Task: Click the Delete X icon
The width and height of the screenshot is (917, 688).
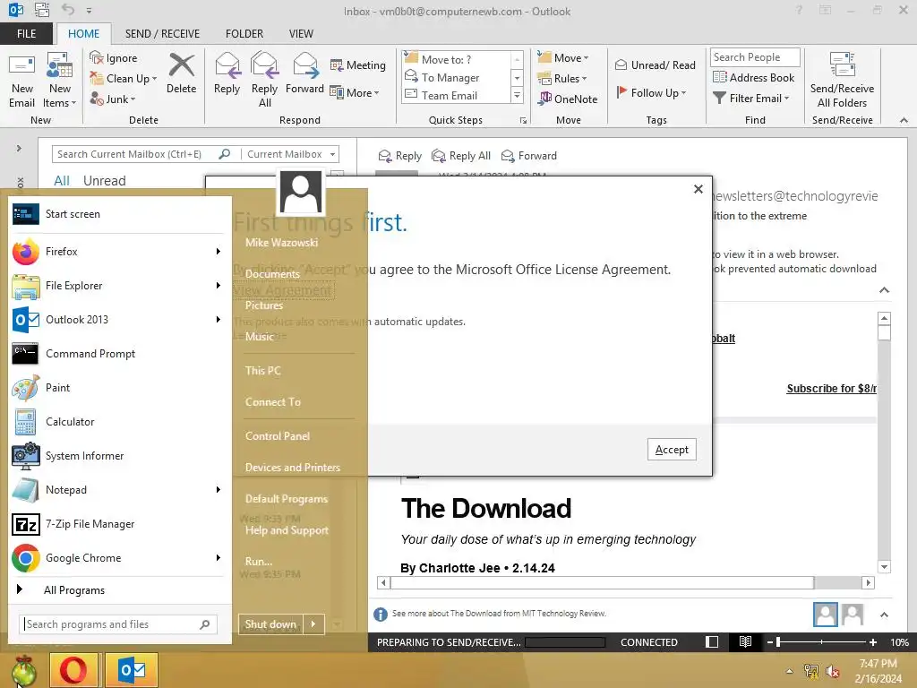Action: [181, 73]
